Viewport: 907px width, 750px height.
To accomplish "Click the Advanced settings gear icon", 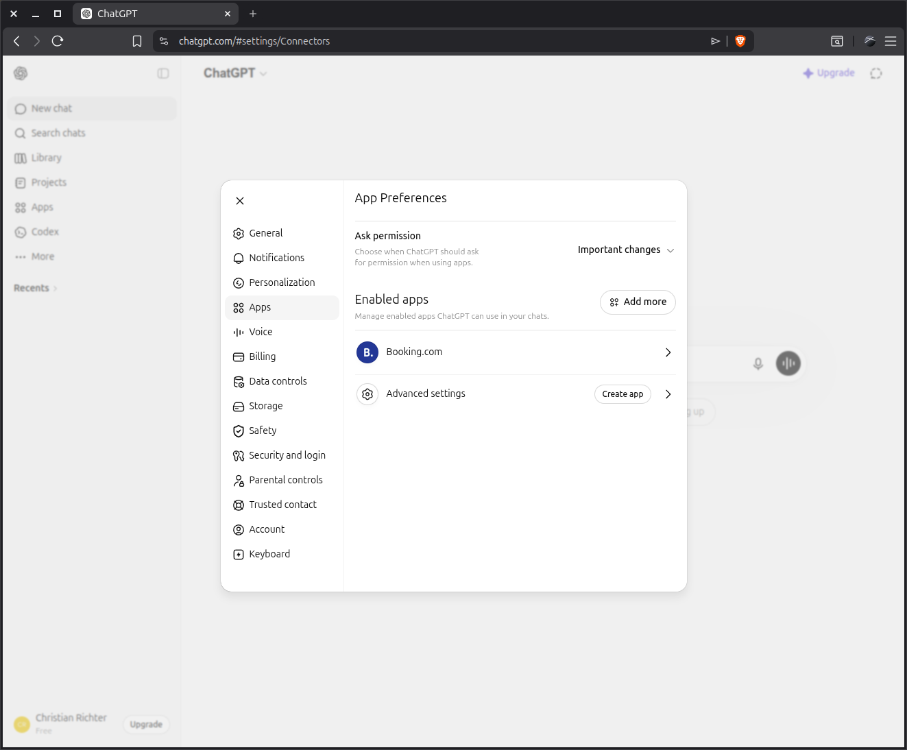I will pos(367,394).
